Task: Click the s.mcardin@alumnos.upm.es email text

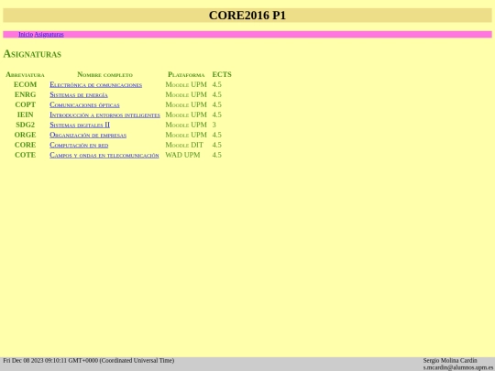Action: (457, 367)
